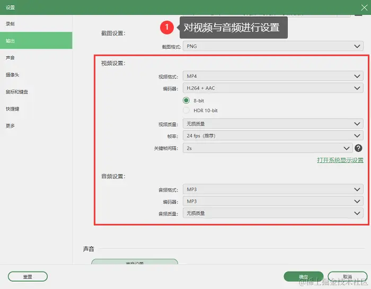Click the 视频设置 heading text
Viewport: 371px width, 289px height.
click(113, 64)
